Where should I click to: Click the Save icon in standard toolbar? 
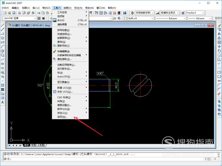click(14, 13)
